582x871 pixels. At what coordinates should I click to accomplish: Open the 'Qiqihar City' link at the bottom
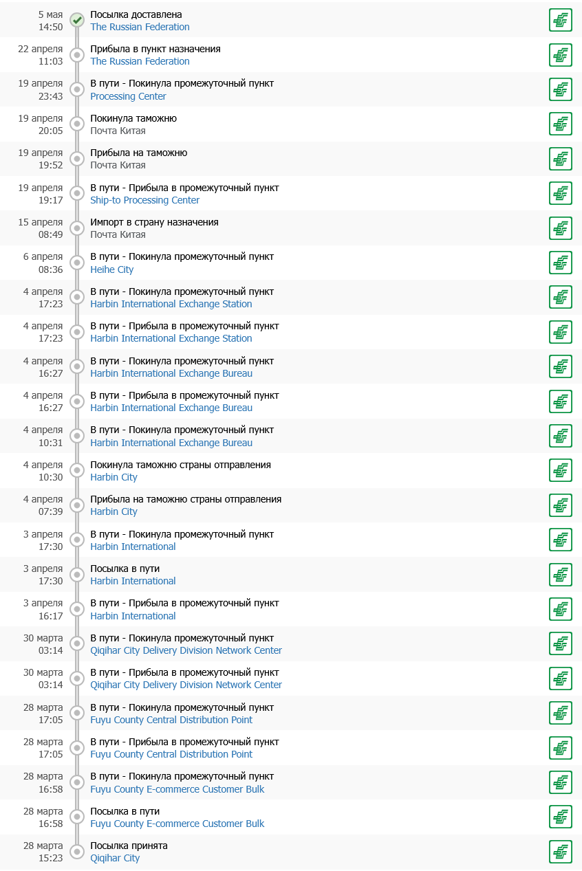(x=115, y=858)
